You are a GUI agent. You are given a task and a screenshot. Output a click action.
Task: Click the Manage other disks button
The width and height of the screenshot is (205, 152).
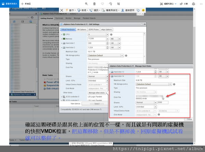click(97, 93)
